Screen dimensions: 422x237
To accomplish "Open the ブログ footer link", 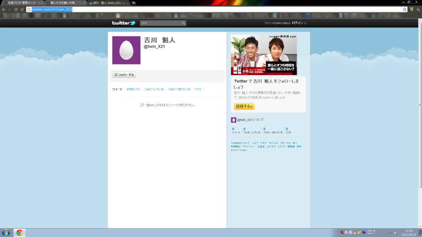I will (x=263, y=143).
